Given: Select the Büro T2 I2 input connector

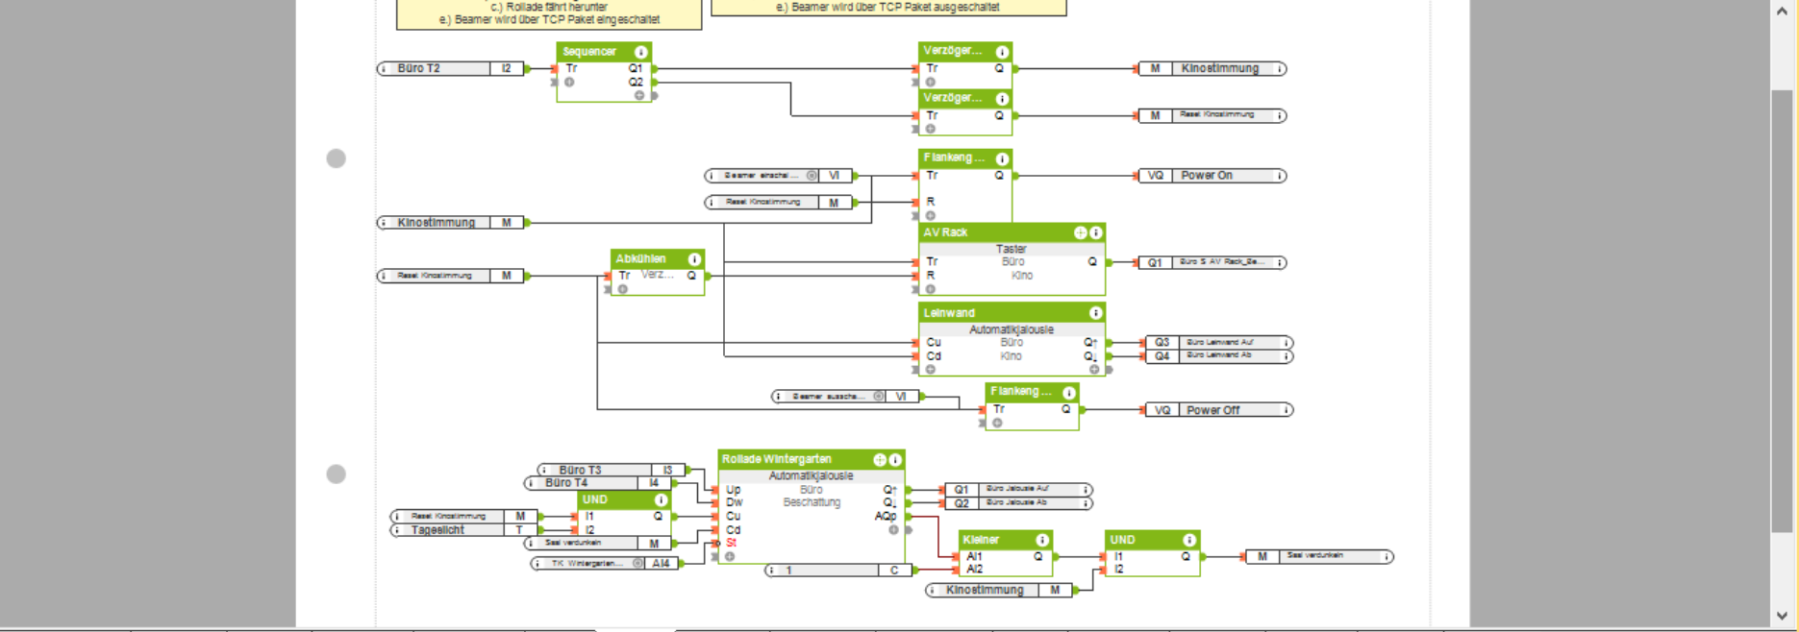Looking at the screenshot, I should click(451, 69).
